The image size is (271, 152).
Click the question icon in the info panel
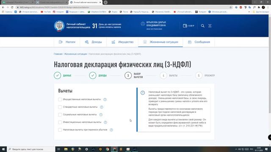point(143,93)
